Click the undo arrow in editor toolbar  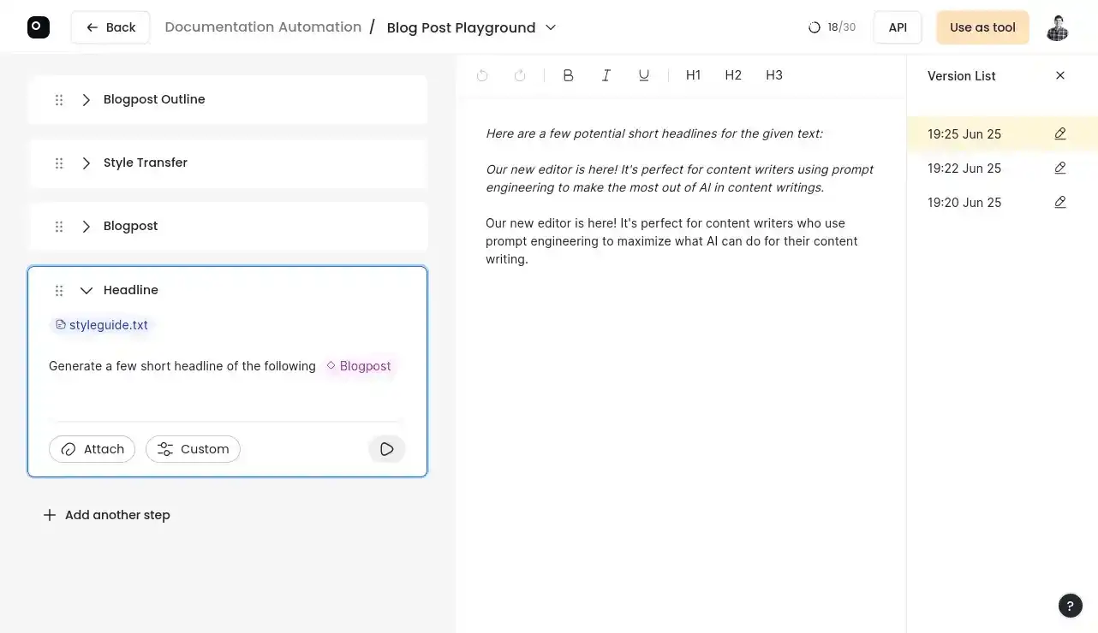[482, 75]
